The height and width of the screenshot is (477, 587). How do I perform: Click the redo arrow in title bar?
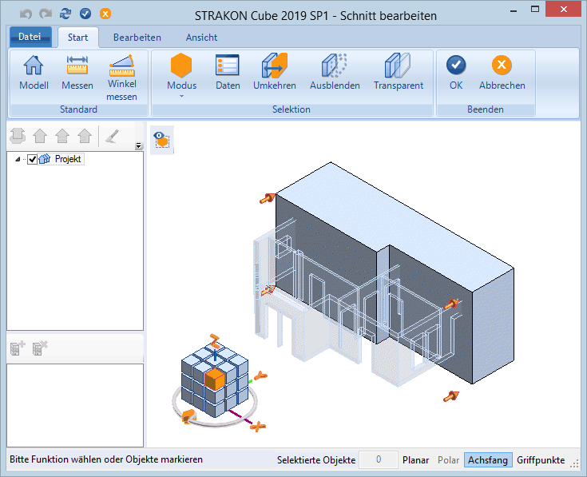tap(46, 14)
